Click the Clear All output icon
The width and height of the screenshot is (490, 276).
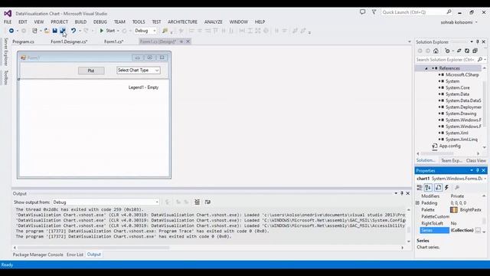coord(198,202)
